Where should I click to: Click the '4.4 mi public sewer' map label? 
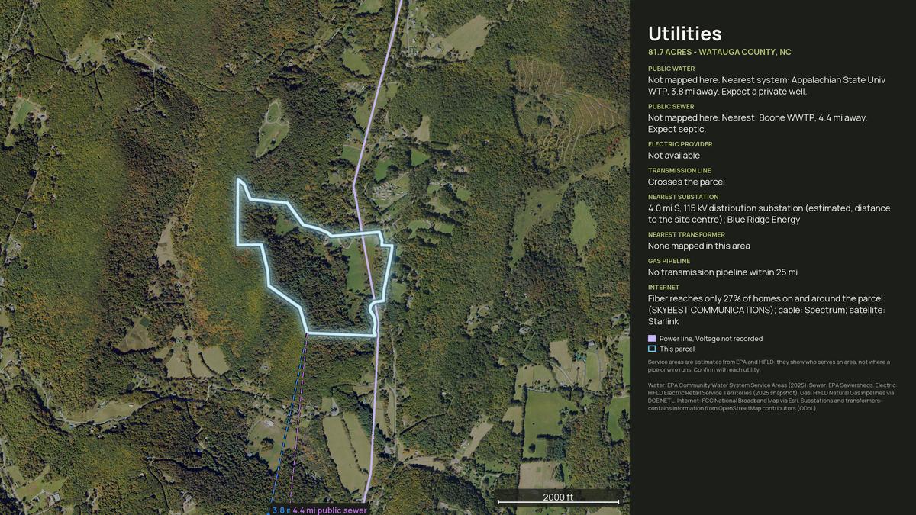(330, 510)
